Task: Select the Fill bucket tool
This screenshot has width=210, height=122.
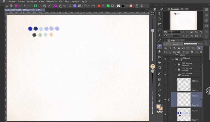Action: [159, 62]
